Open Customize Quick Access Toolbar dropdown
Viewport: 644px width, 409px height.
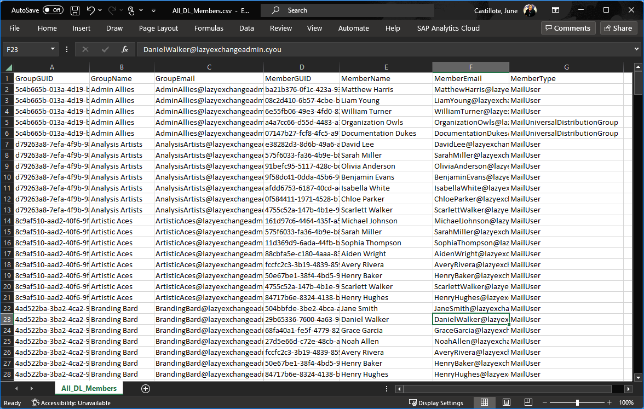[x=153, y=11]
